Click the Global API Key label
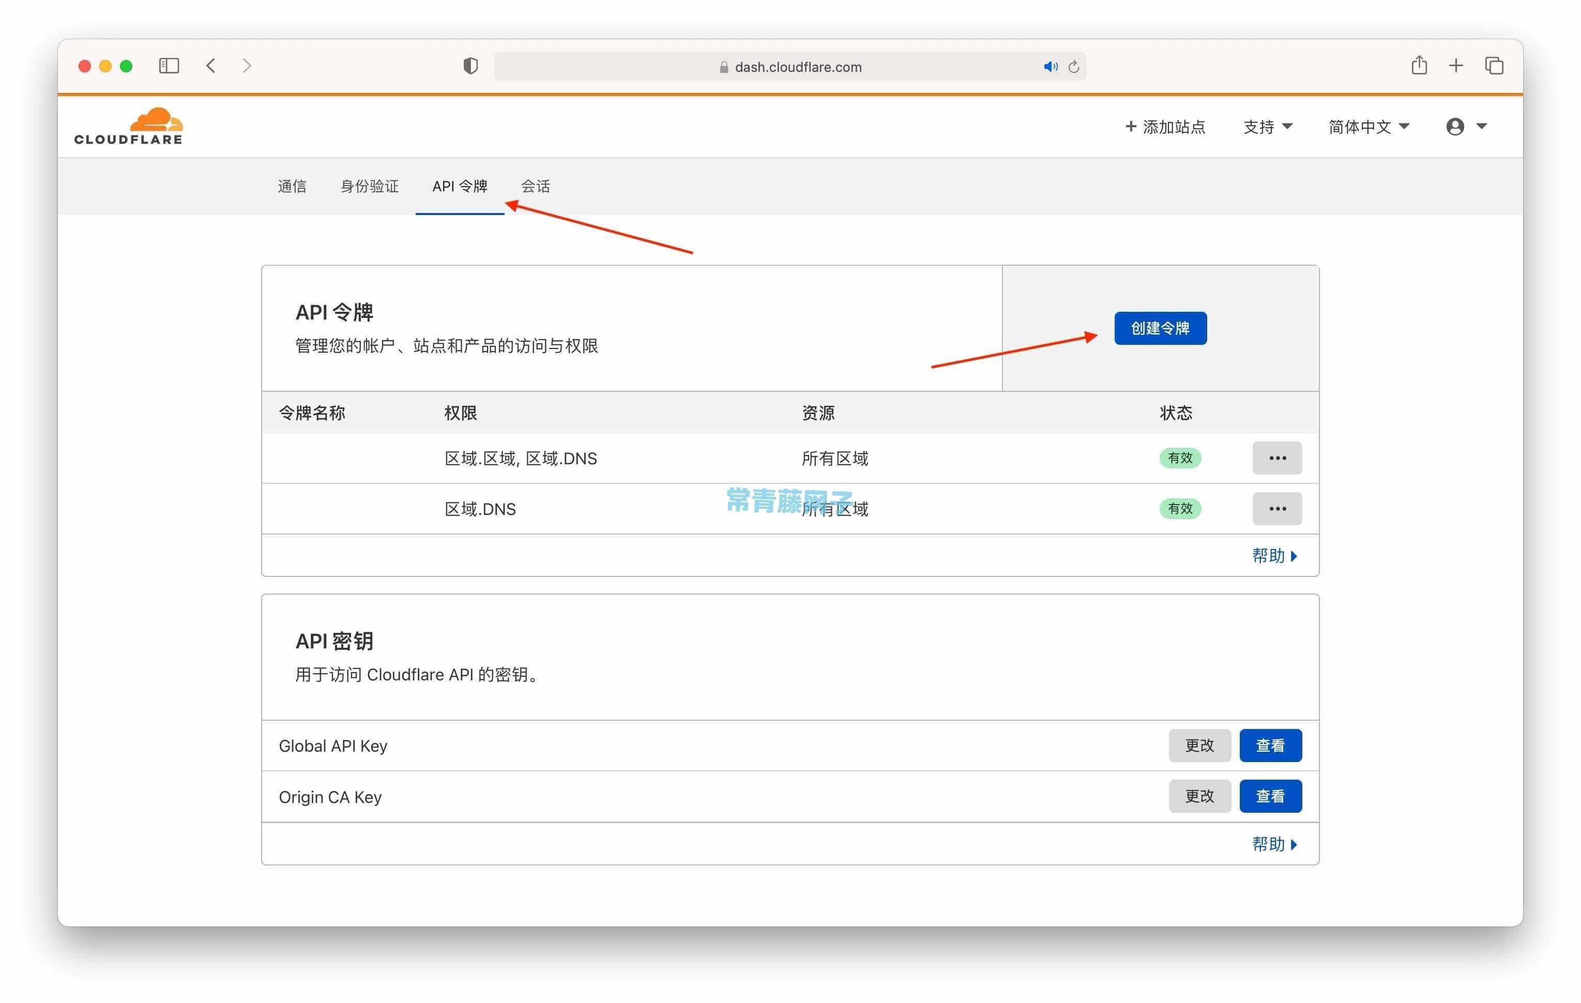This screenshot has width=1581, height=1003. click(x=333, y=747)
